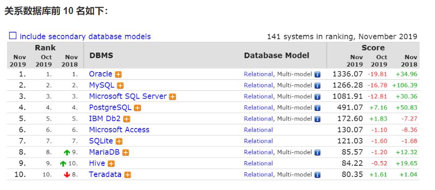Select the MariaDB score 85.57
435x190 pixels.
(x=352, y=152)
